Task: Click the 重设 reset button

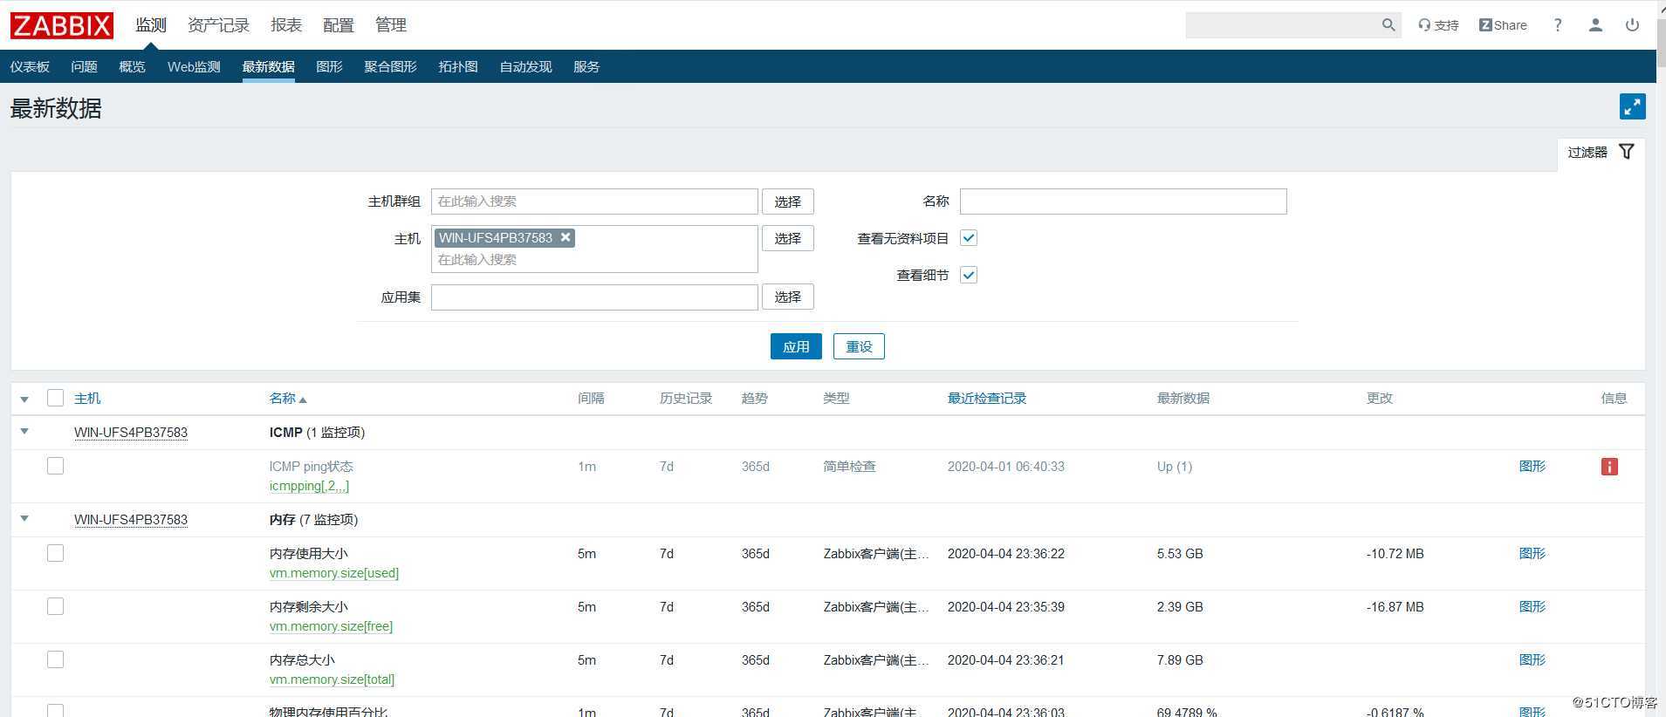Action: [x=859, y=346]
